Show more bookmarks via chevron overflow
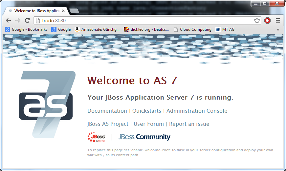This screenshot has width=286, height=171. [278, 29]
